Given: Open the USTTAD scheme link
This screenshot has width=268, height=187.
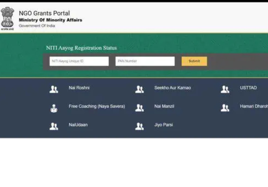Looking at the screenshot, I should click(x=248, y=88).
